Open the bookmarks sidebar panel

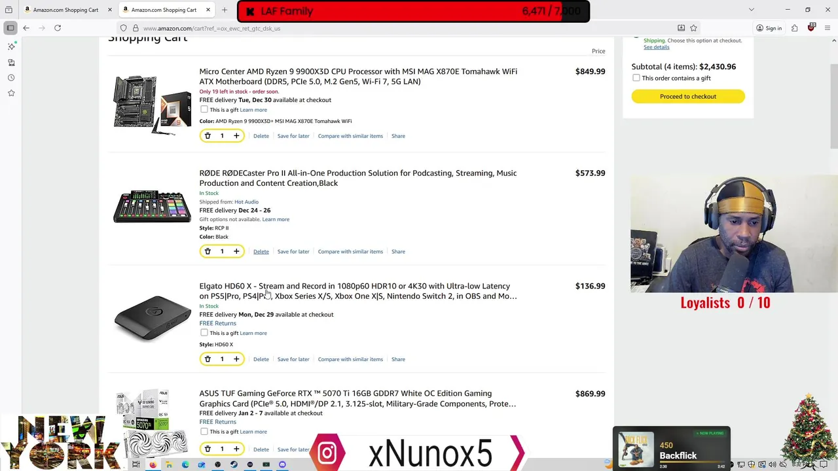pyautogui.click(x=11, y=93)
